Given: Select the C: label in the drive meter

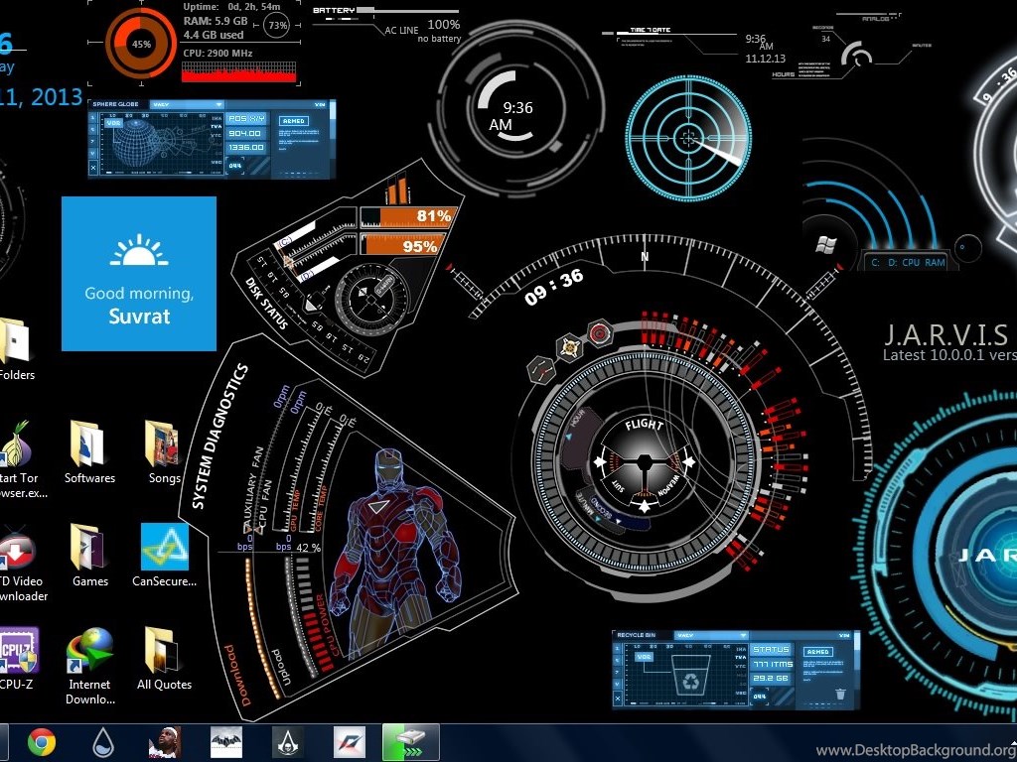Looking at the screenshot, I should 875,262.
